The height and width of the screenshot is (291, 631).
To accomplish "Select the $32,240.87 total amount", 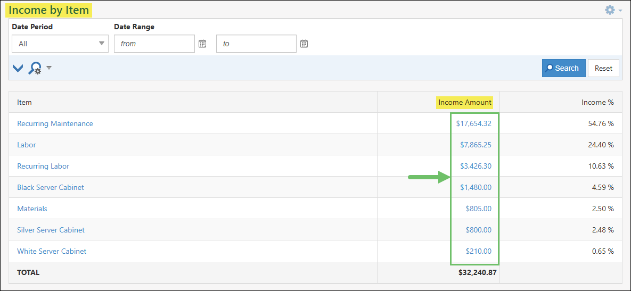I will (x=477, y=272).
